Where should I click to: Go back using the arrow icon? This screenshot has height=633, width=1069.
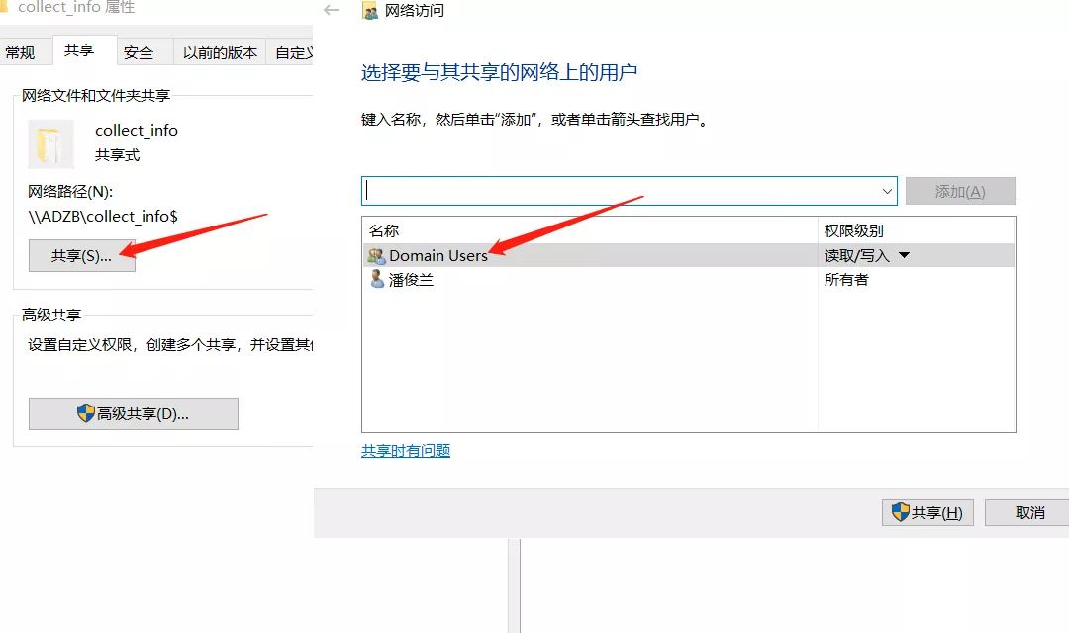pos(332,11)
